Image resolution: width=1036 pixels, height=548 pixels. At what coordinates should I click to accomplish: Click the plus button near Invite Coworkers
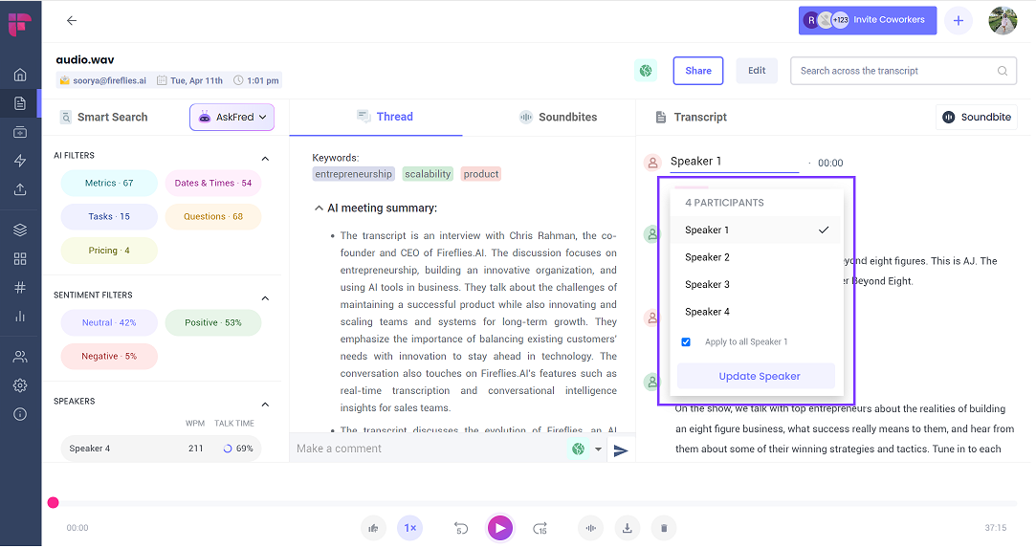click(x=958, y=20)
